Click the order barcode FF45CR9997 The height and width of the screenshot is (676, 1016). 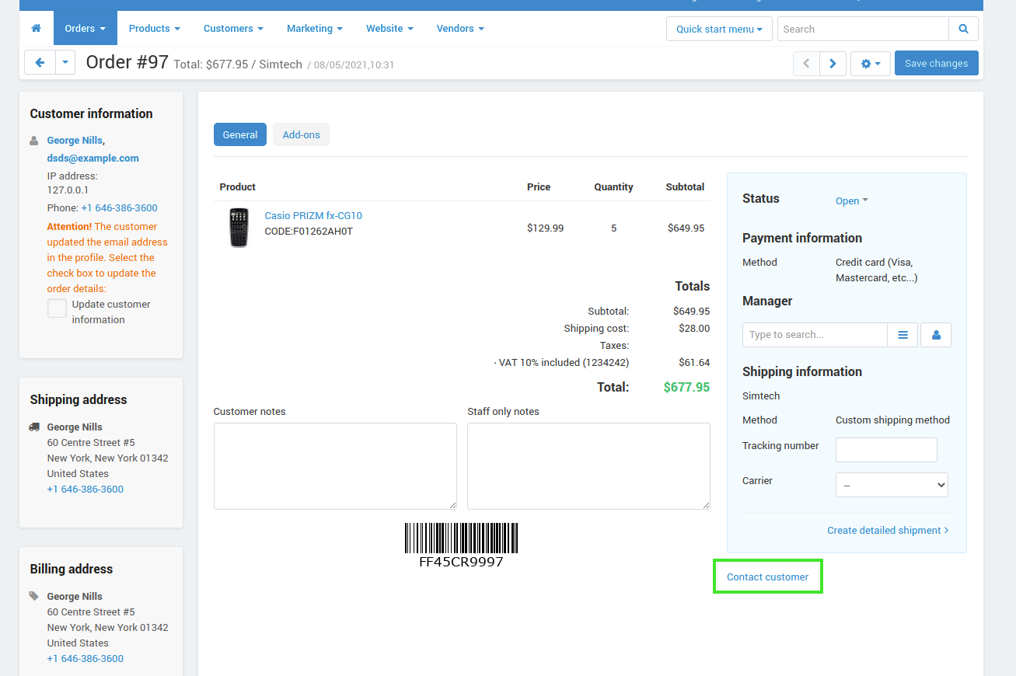tap(461, 545)
